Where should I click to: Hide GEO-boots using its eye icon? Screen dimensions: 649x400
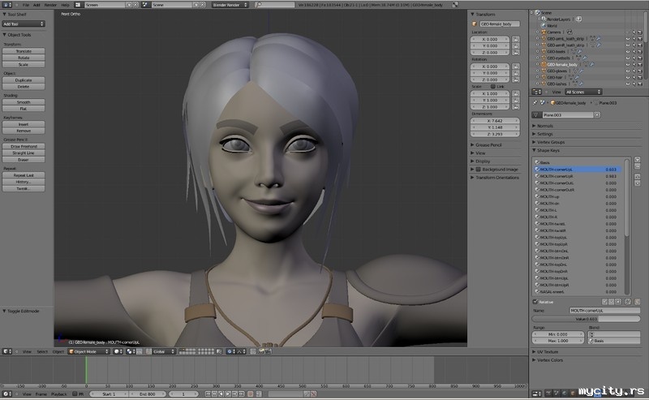click(627, 50)
